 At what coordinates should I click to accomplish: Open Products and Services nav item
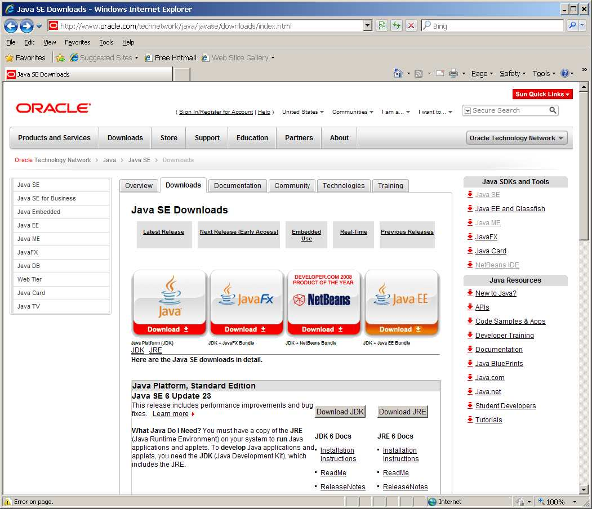pyautogui.click(x=55, y=138)
